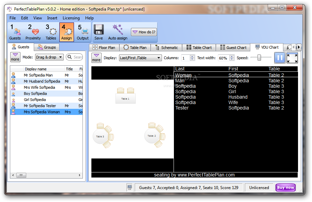This screenshot has height=202, width=312.
Task: Click the Text width 60% field
Action: [224, 58]
